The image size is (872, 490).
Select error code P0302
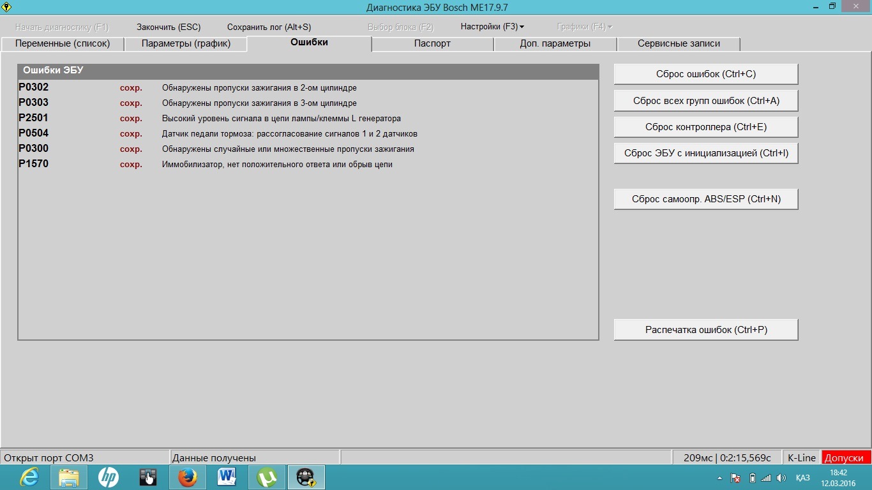tap(34, 87)
